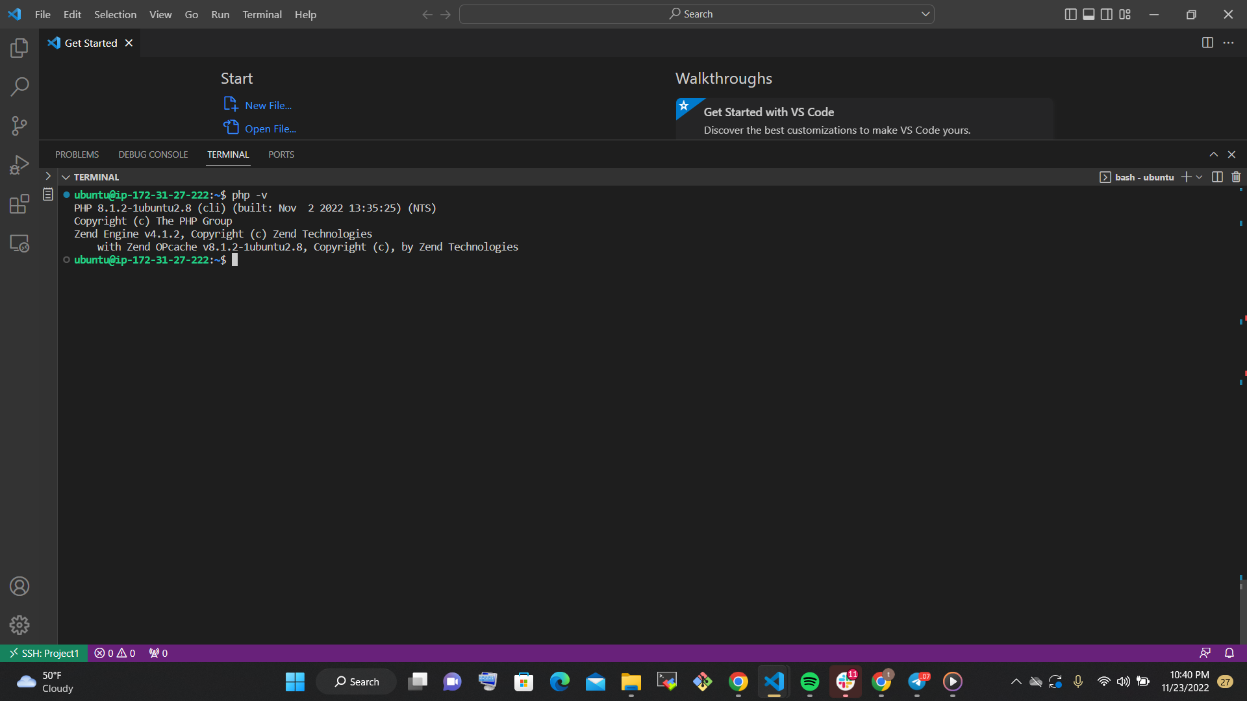1247x701 pixels.
Task: Open the search box dropdown arrow
Action: 925,14
